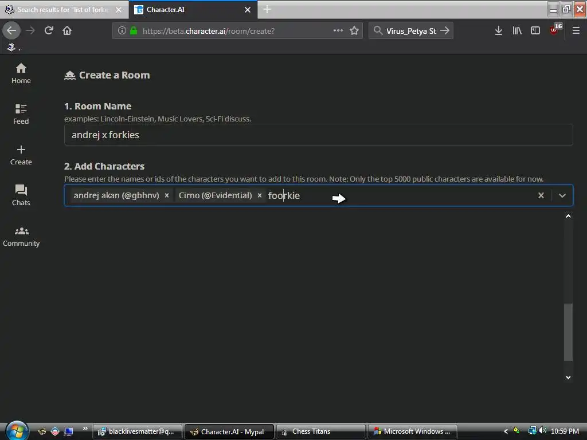Image resolution: width=587 pixels, height=440 pixels.
Task: Click the network tray icon
Action: point(531,431)
